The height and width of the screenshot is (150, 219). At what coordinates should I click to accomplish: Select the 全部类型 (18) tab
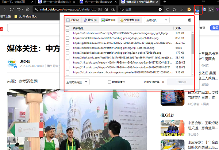[x=130, y=20]
